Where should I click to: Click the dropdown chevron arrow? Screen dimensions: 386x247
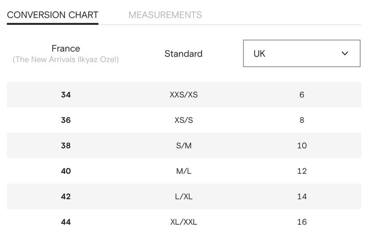tap(345, 54)
